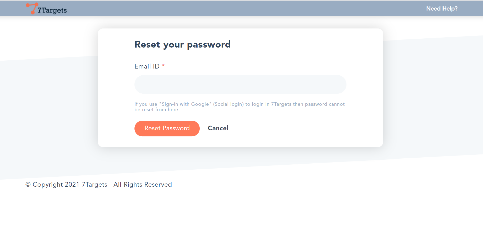
Task: Click "7Targets" within the hint sentence
Action: click(281, 104)
